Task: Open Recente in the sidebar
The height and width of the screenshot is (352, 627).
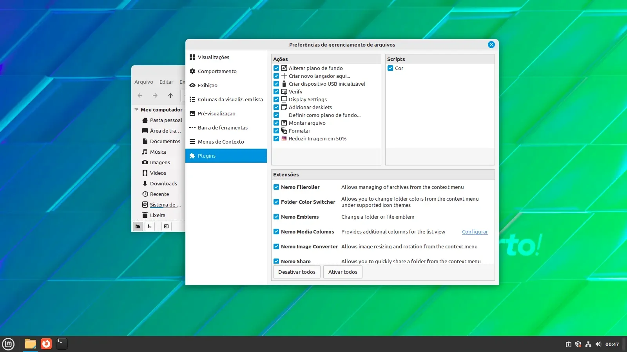Action: point(159,194)
